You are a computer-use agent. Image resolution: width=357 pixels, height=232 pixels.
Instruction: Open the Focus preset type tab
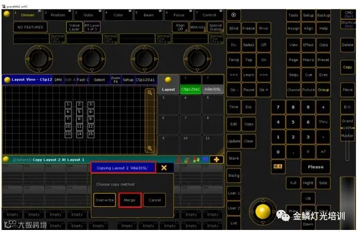[x=179, y=15]
